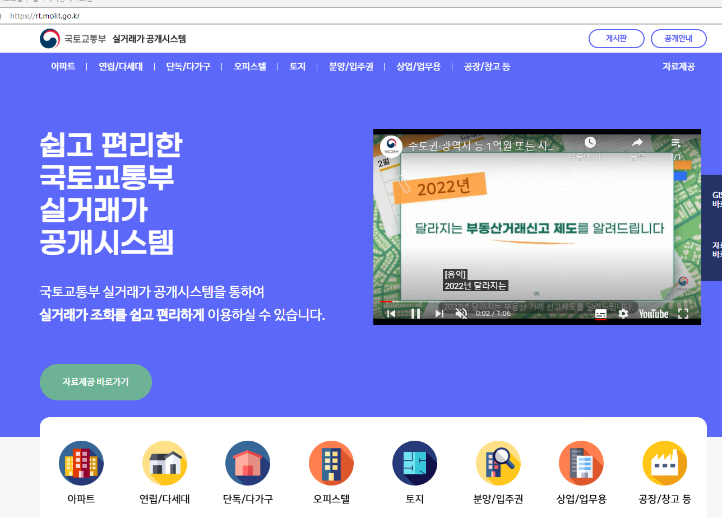Select 분양/입주권 in top navigation
This screenshot has width=722, height=518.
(x=351, y=67)
